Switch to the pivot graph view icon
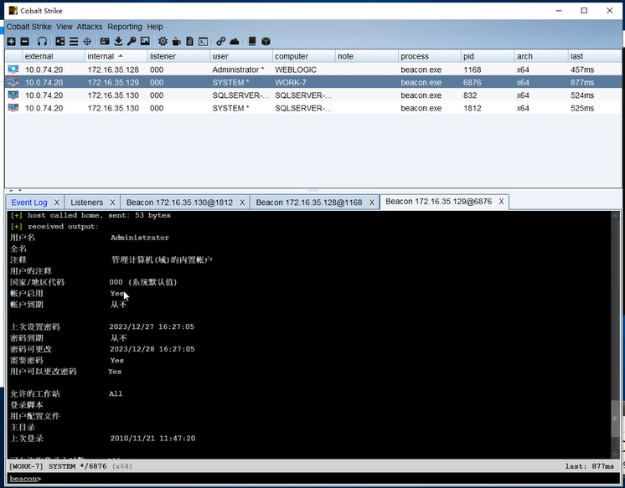 tap(59, 41)
